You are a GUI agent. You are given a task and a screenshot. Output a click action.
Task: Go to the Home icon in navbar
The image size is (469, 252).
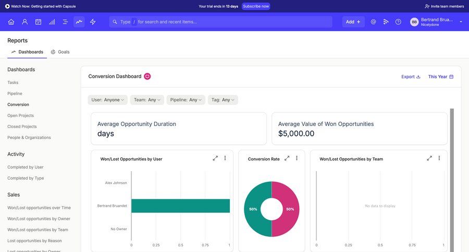pos(11,22)
